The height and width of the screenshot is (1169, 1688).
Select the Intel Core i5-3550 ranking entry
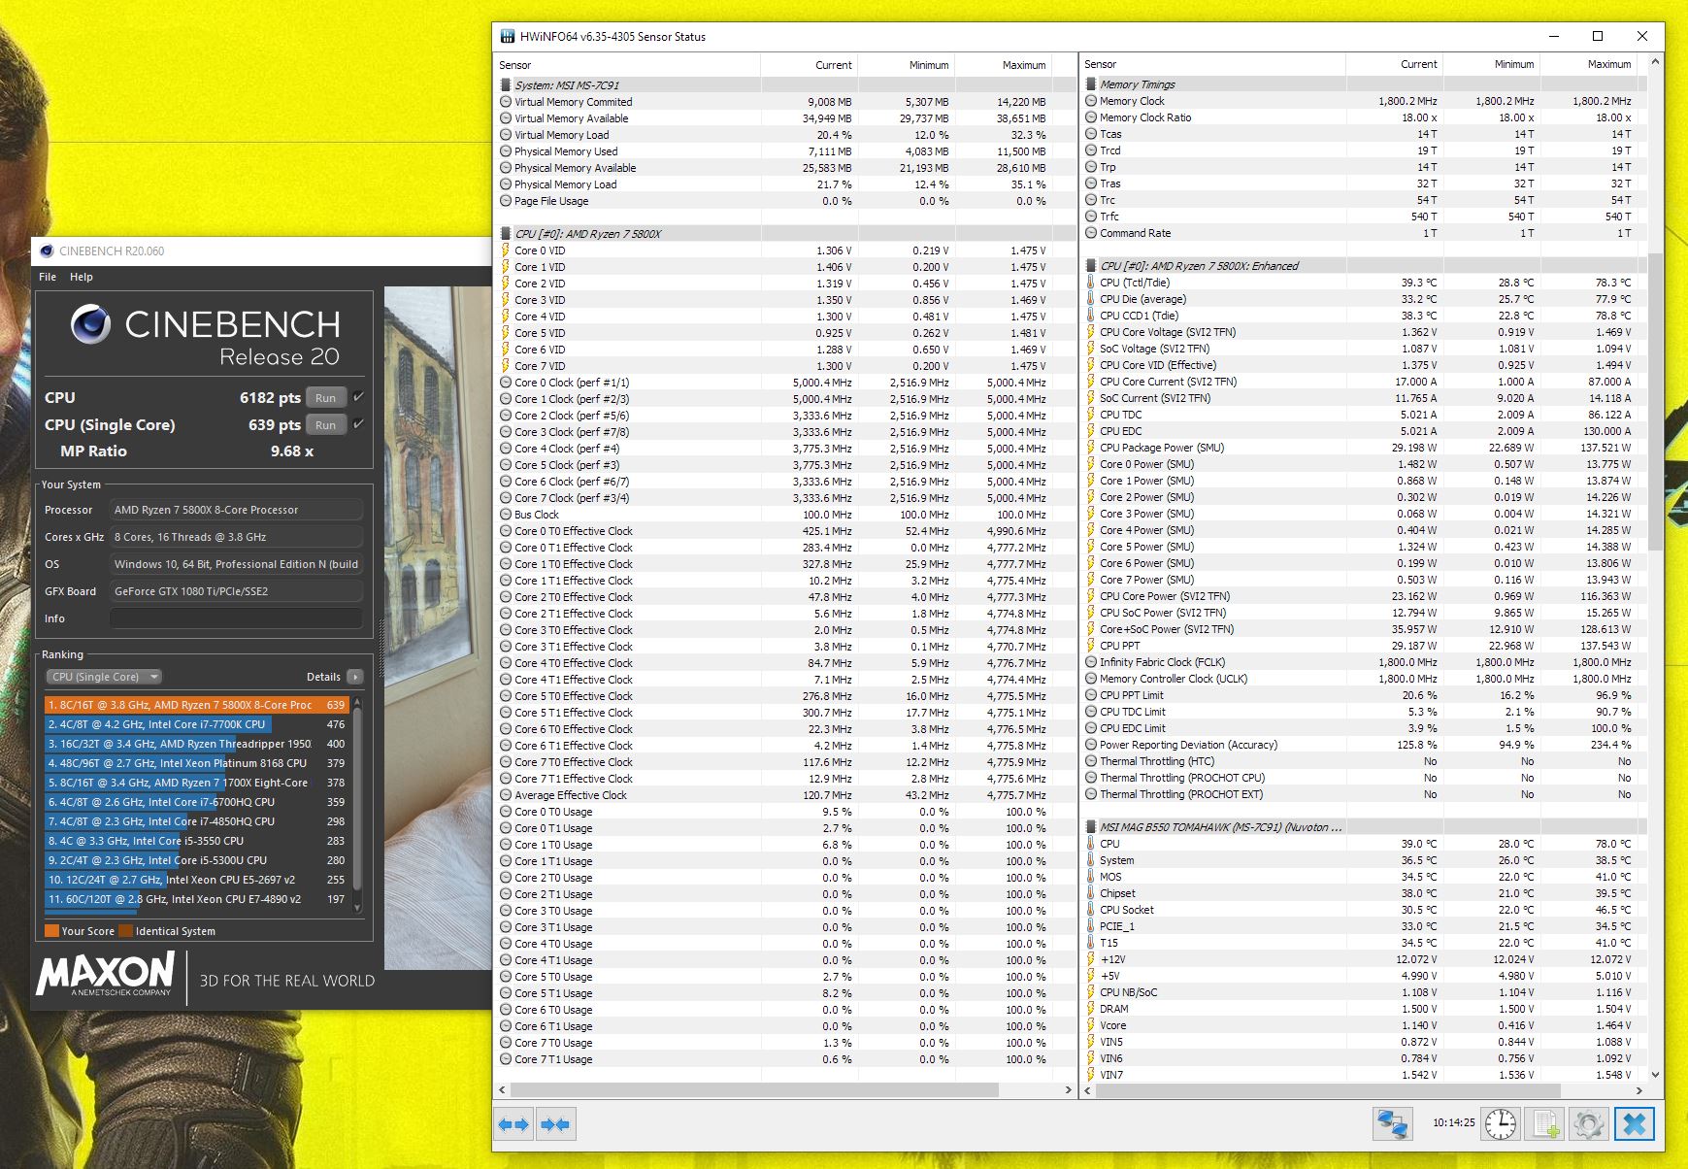[x=196, y=841]
